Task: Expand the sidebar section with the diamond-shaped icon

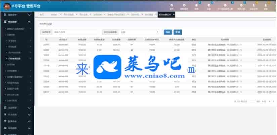Action: point(17,121)
